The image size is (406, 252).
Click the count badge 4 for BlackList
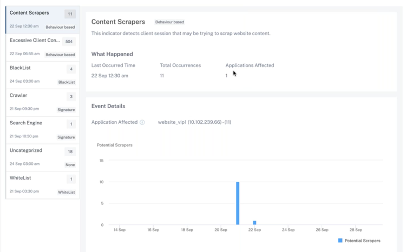pyautogui.click(x=71, y=69)
